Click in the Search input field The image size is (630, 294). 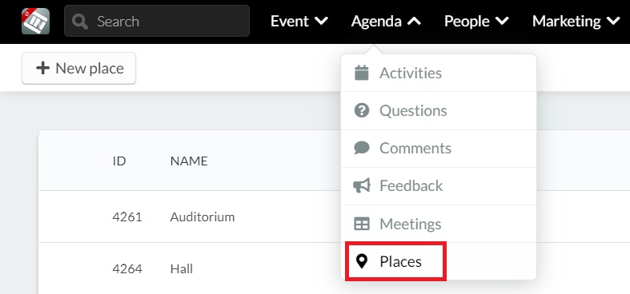(x=157, y=21)
